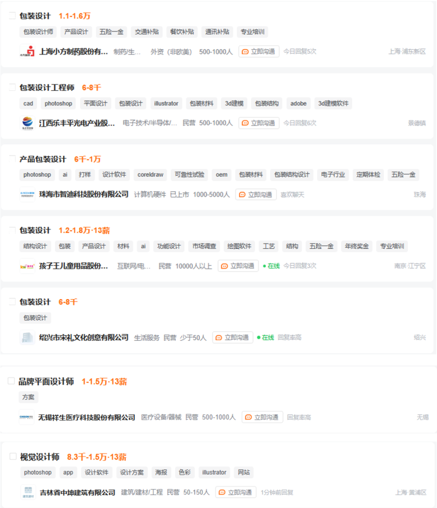Open 吉林省中坤建筑 company logo
Image resolution: width=437 pixels, height=508 pixels.
pos(28,492)
